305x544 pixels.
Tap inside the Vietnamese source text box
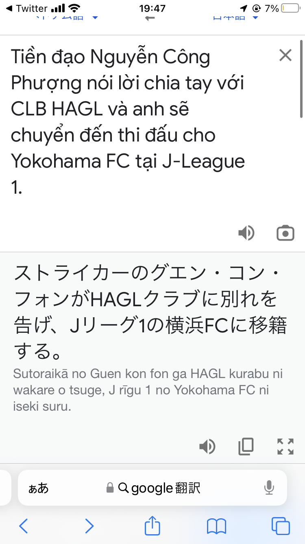134,122
